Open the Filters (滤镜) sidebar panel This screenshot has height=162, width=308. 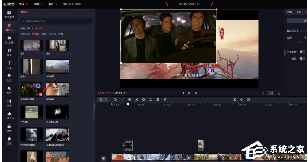[9, 128]
